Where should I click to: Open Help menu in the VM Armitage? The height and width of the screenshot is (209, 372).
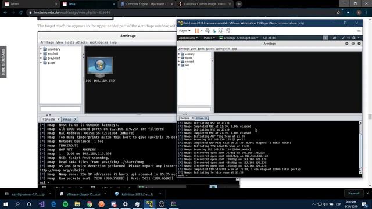point(234,49)
